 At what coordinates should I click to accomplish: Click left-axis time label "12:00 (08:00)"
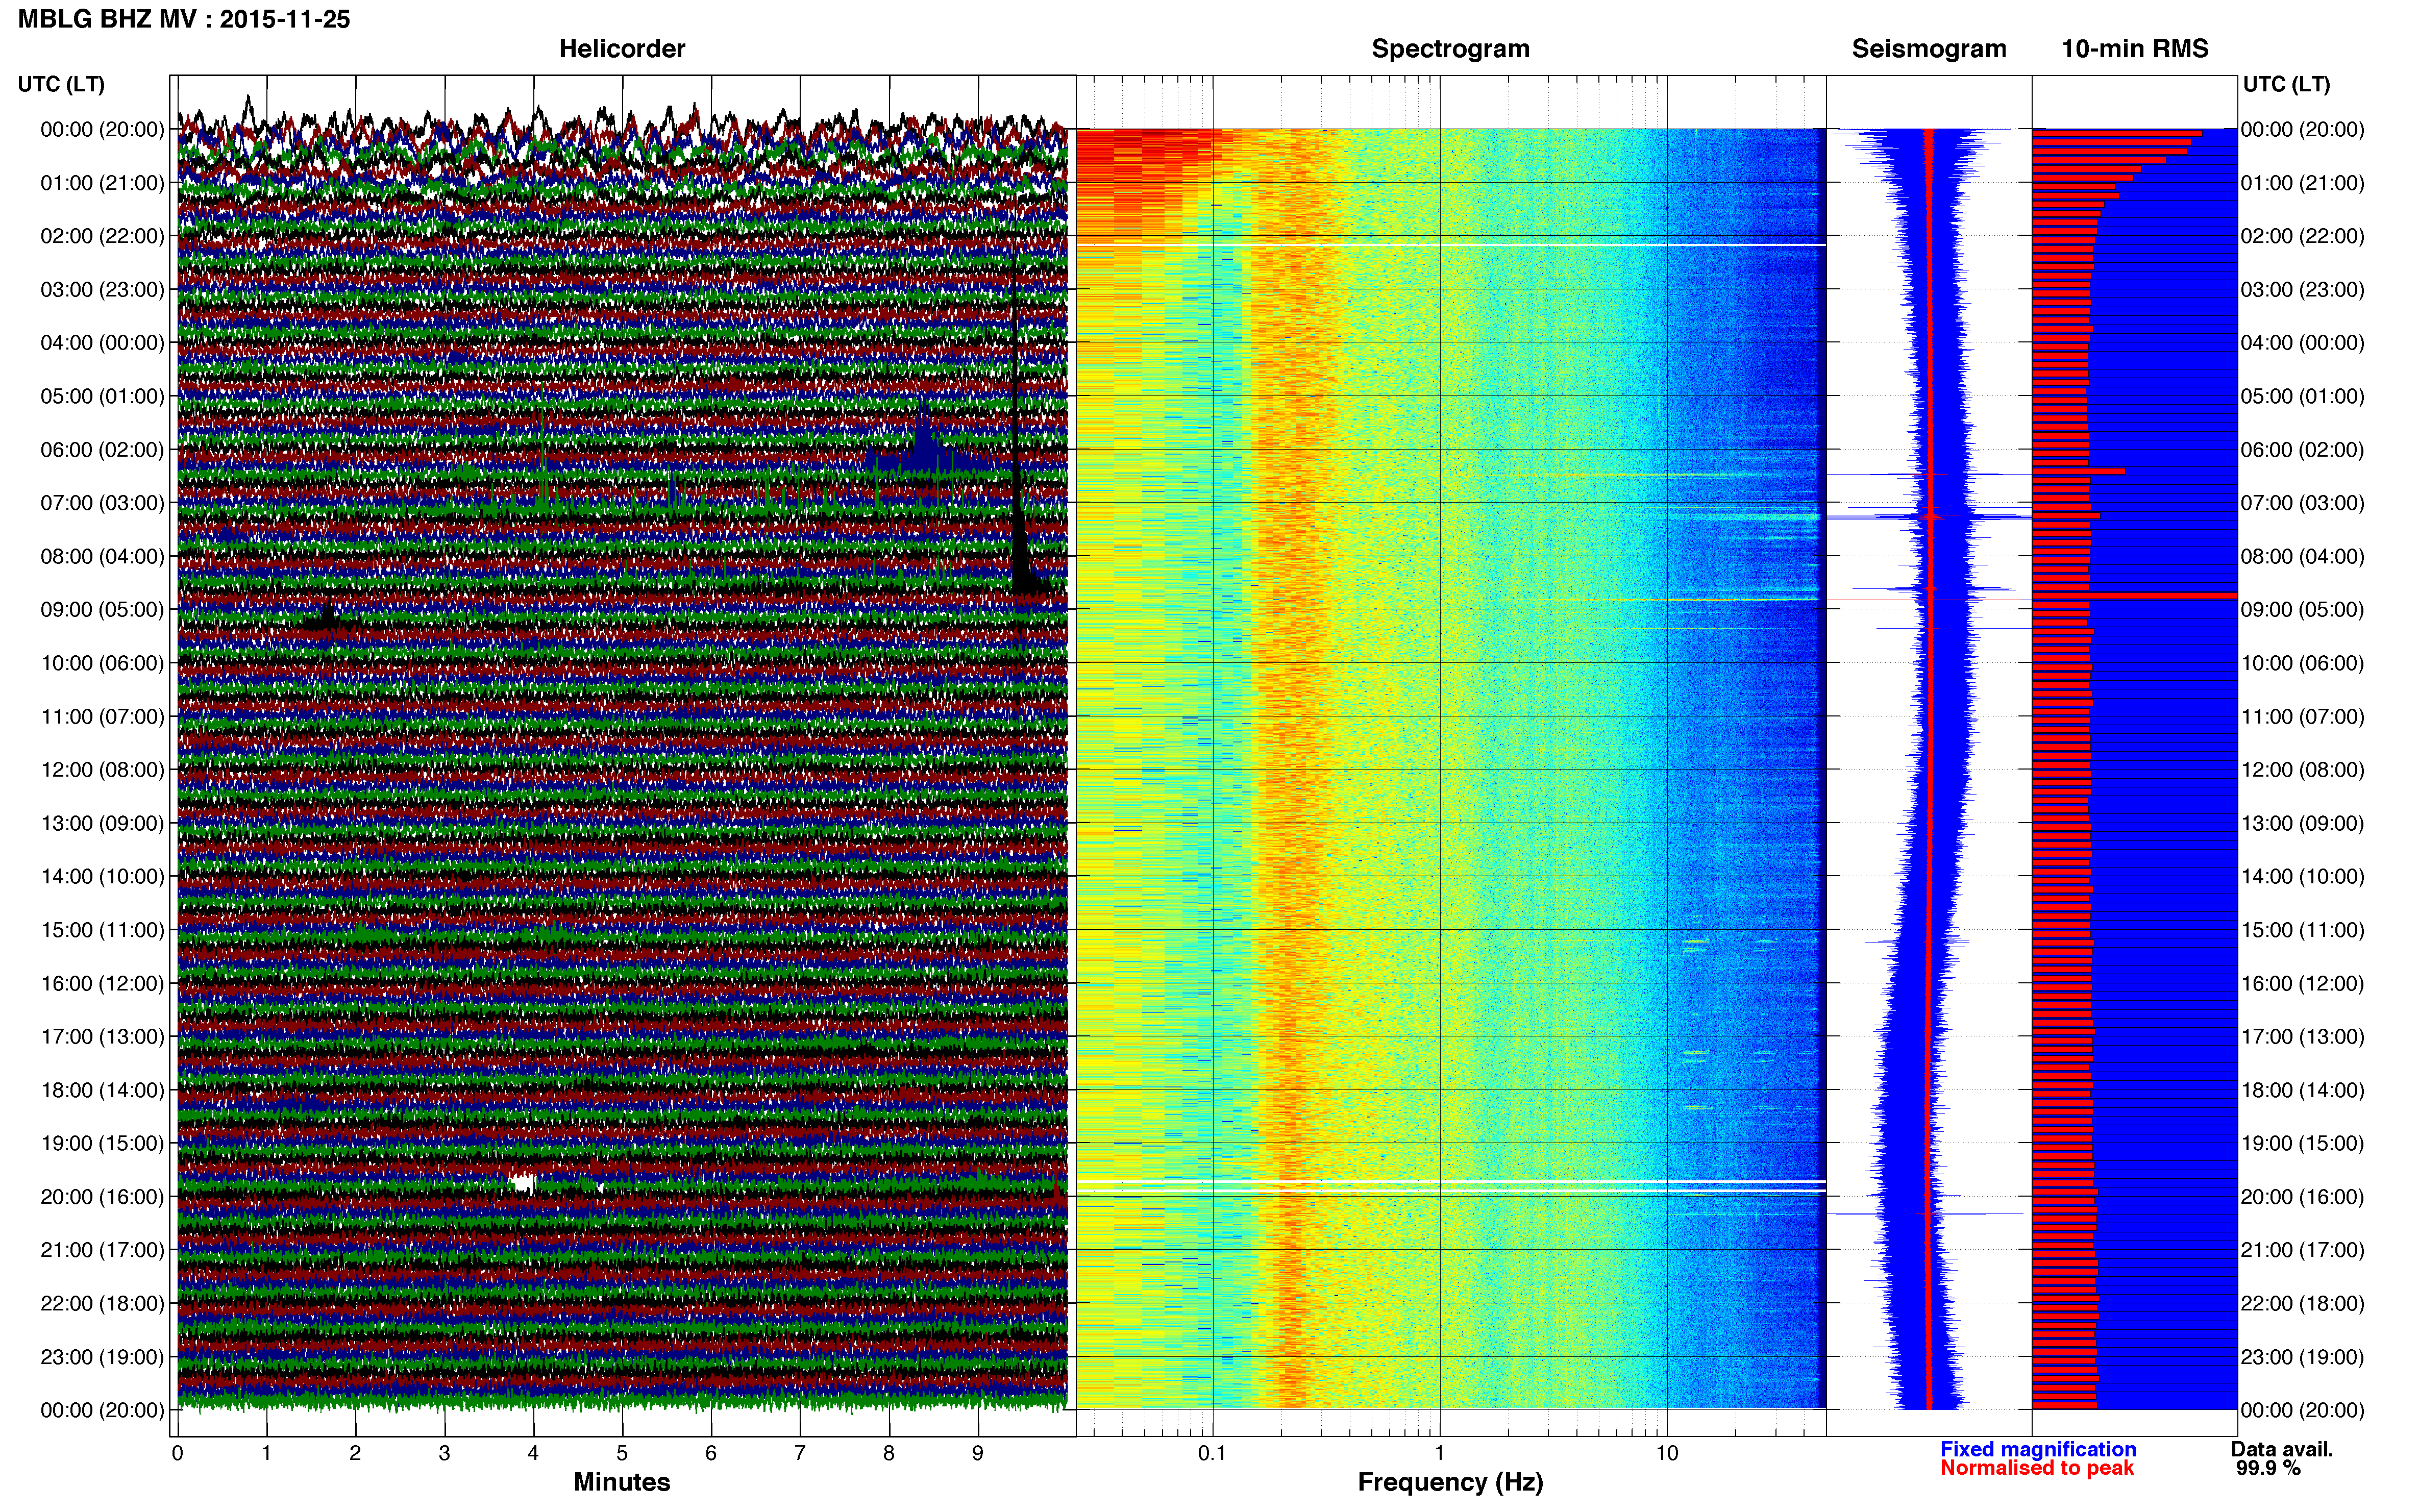point(102,770)
